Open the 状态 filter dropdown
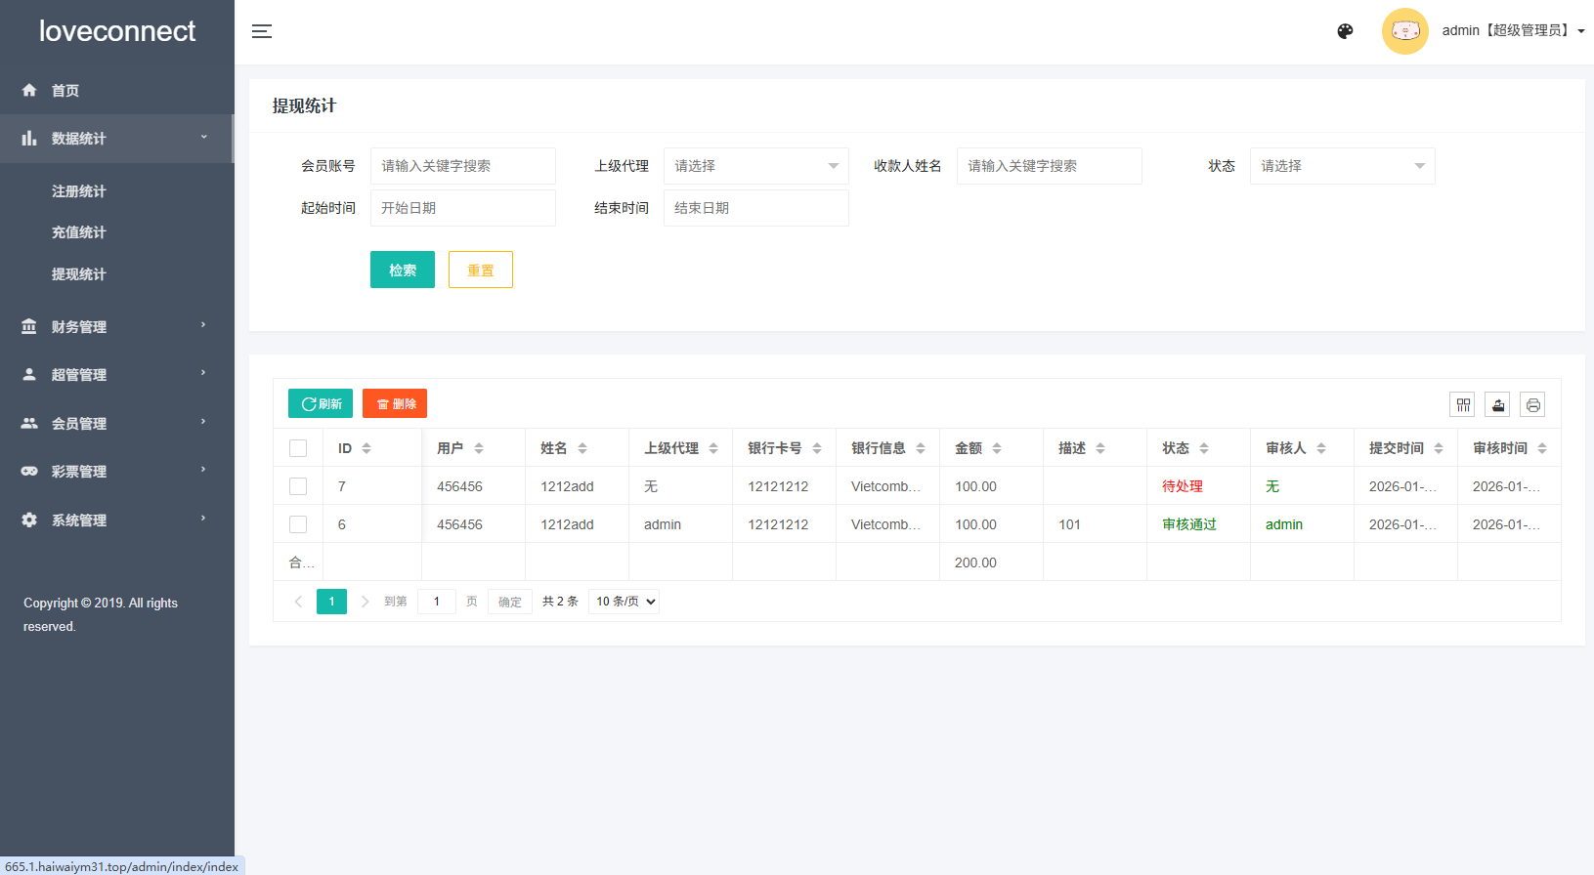This screenshot has width=1594, height=875. [1342, 166]
